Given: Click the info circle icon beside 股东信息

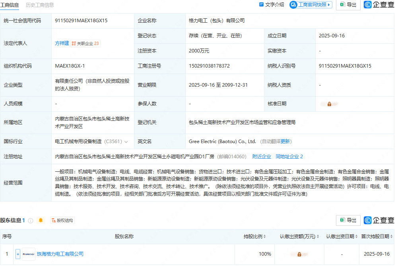Looking at the screenshot, I should pos(31,220).
